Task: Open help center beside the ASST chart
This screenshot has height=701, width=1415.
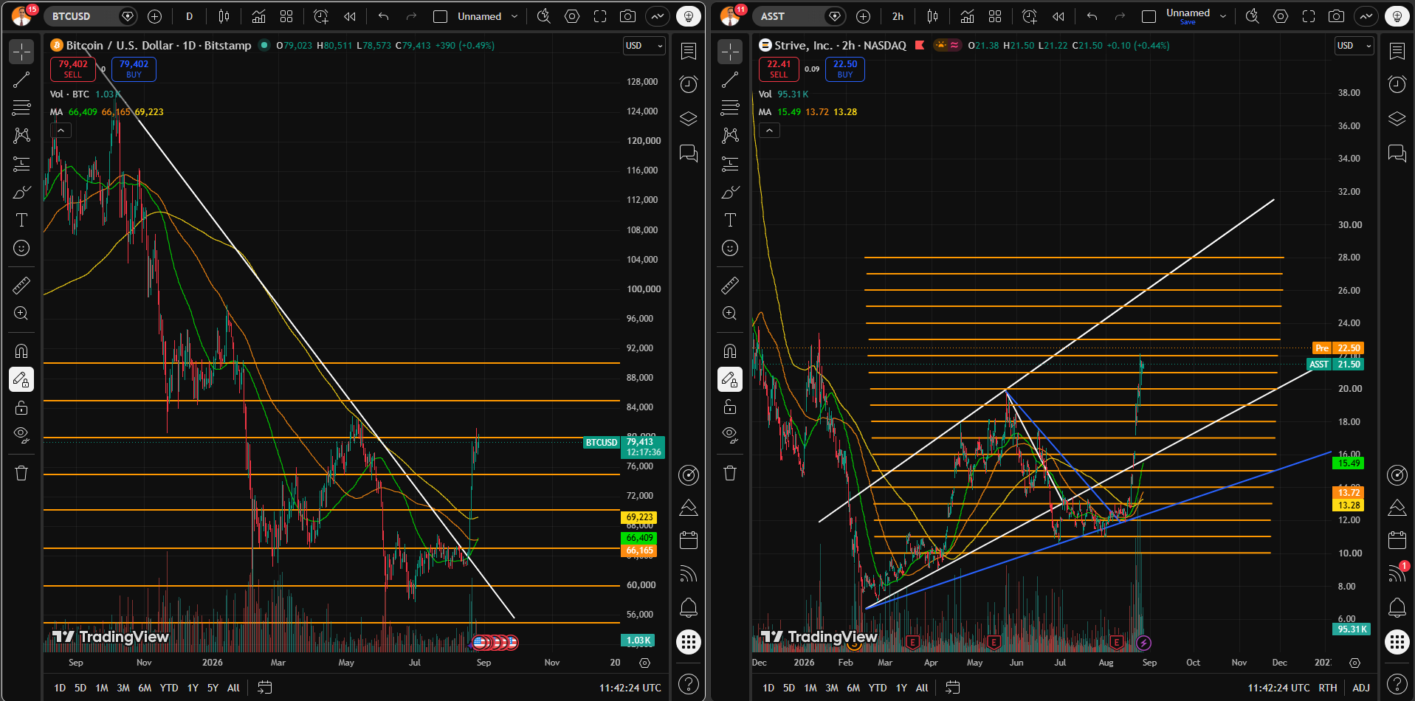Action: coord(1397,683)
